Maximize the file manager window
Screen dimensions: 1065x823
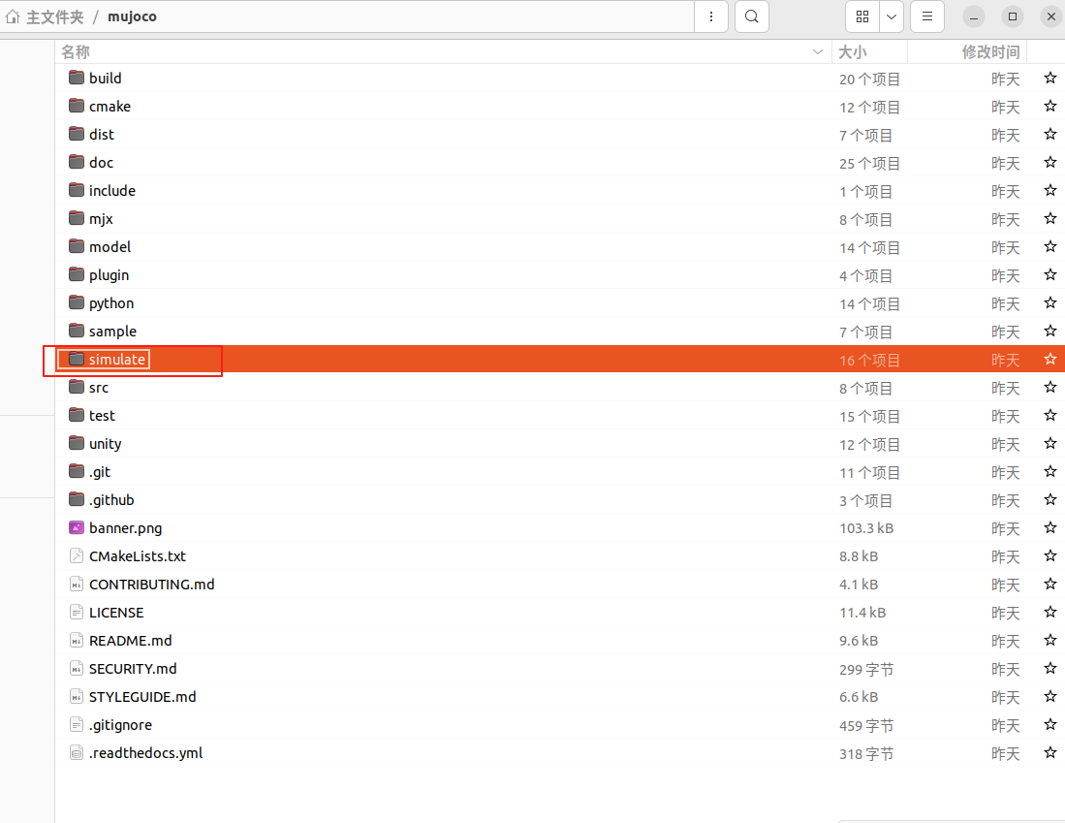[x=1012, y=17]
